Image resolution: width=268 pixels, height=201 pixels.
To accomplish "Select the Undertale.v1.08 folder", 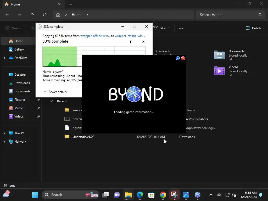I will tap(83, 137).
